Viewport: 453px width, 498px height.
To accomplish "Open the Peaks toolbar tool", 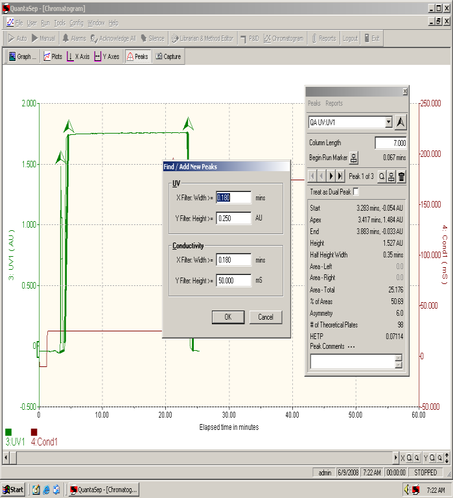I will click(x=138, y=56).
